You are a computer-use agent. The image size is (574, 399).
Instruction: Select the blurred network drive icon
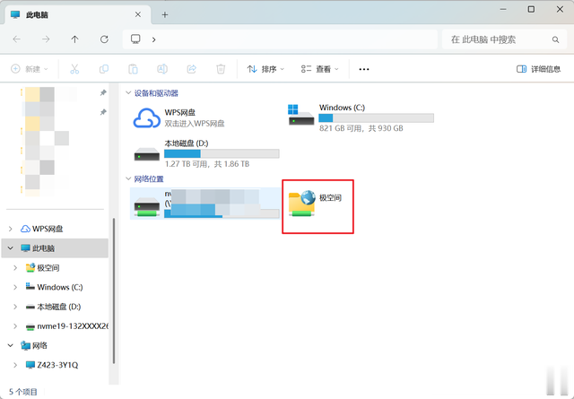pos(147,207)
